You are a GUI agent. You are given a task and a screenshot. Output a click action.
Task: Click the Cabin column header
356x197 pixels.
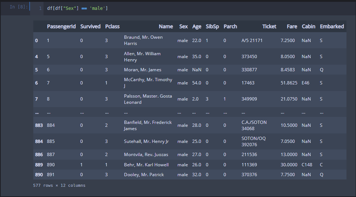(308, 27)
